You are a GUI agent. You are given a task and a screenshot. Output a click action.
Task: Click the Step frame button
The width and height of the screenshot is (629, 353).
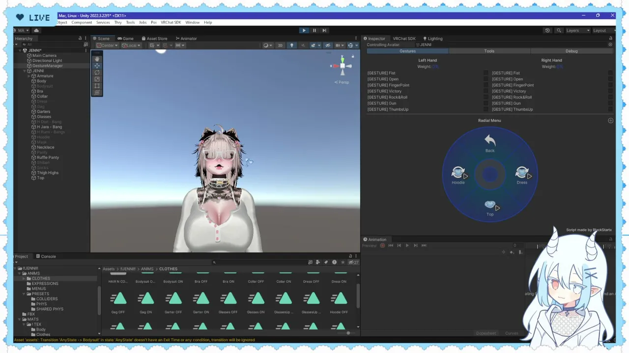(325, 30)
